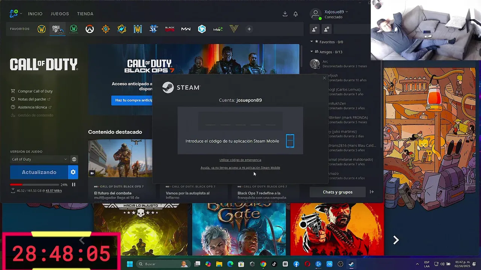The height and width of the screenshot is (270, 481).
Task: Click the no access to Steam Mobile help link
Action: click(x=240, y=168)
